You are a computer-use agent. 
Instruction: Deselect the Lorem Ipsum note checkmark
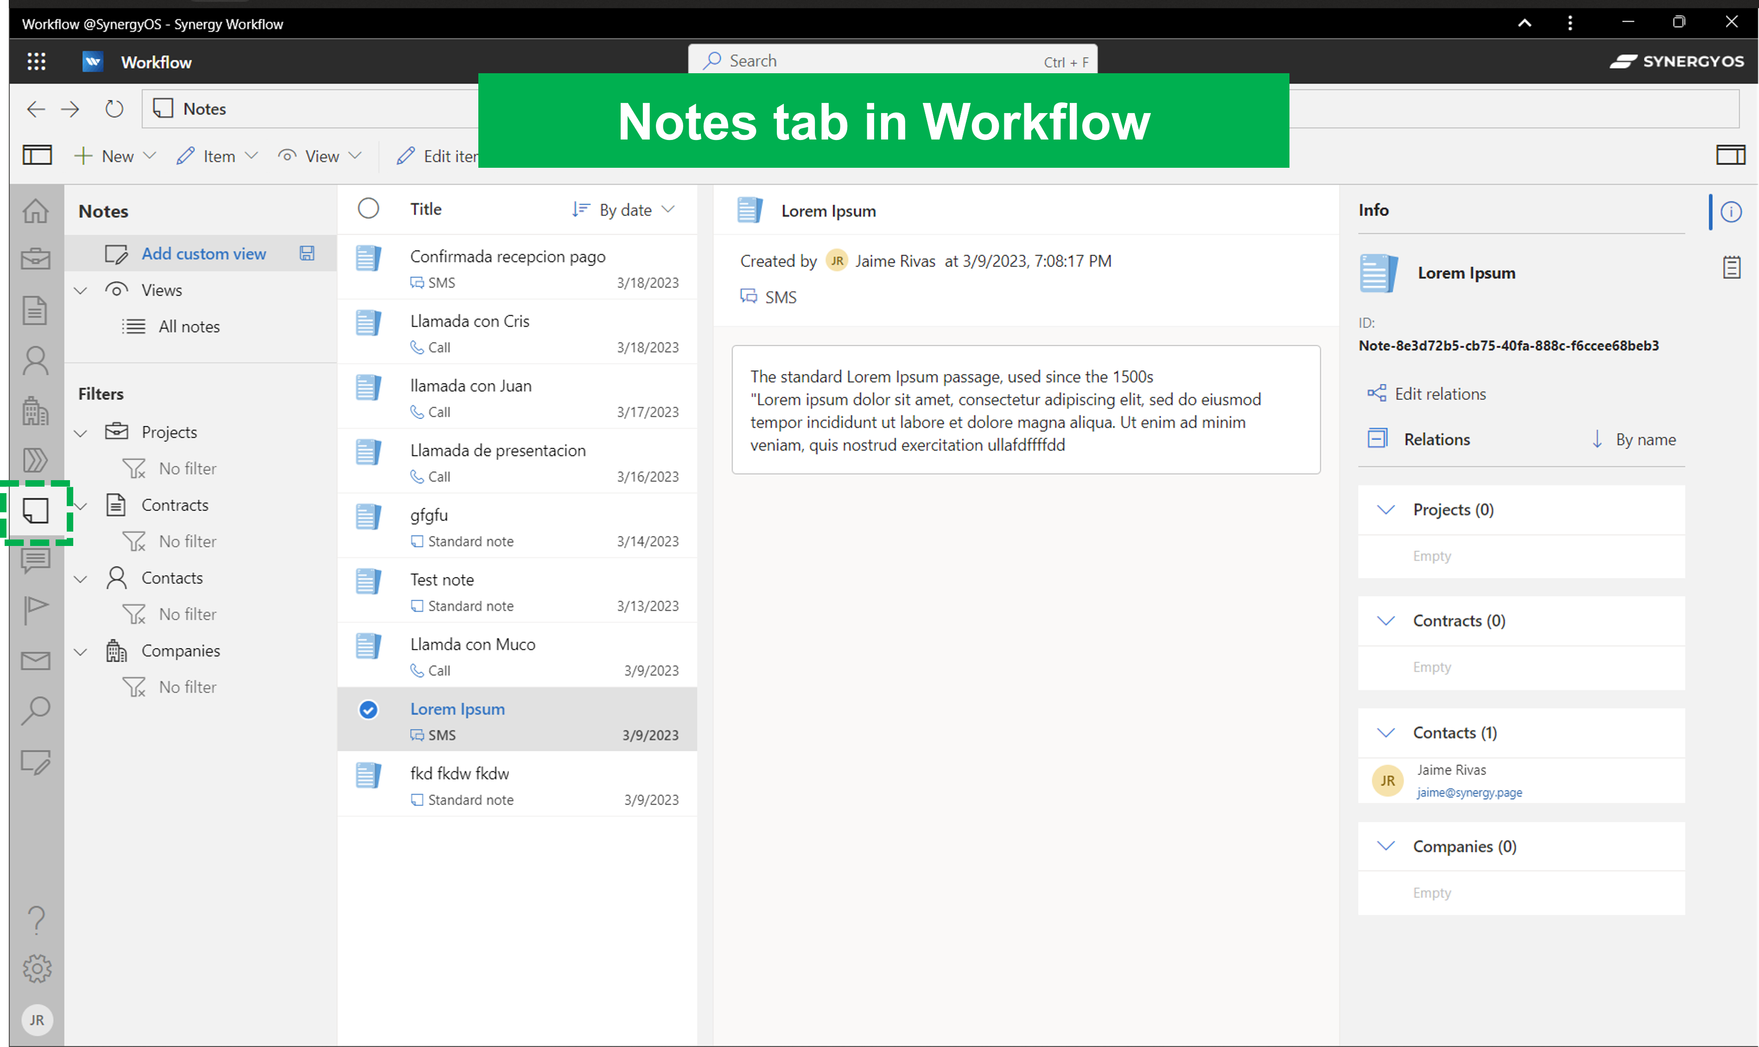368,709
